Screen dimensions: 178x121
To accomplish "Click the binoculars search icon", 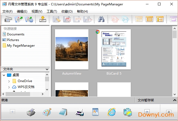I will coord(101,19).
